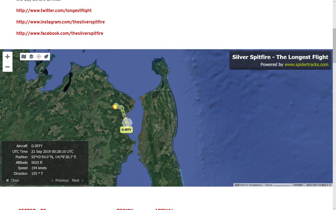
Task: Click the Aircraft G-IRTY value in info panel
Action: [x=37, y=146]
